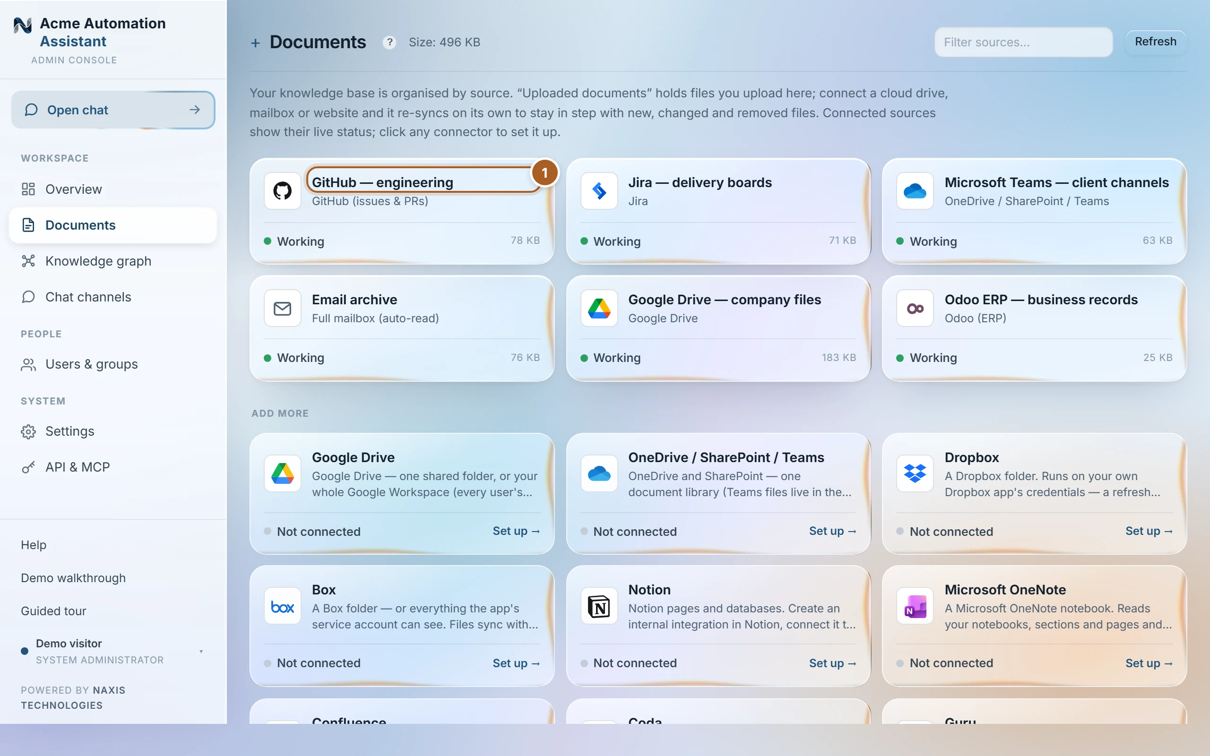Open Knowledge graph page
The image size is (1210, 756).
point(113,261)
